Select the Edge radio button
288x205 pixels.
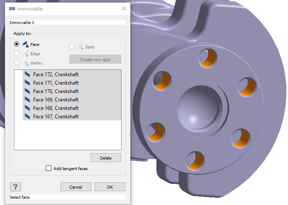point(16,53)
